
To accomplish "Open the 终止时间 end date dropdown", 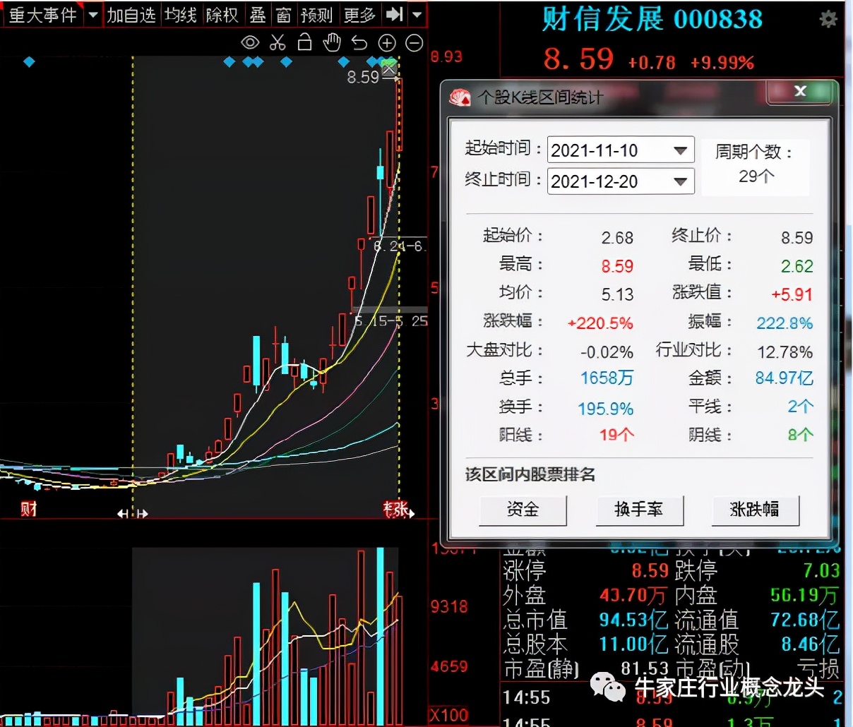I will (679, 181).
